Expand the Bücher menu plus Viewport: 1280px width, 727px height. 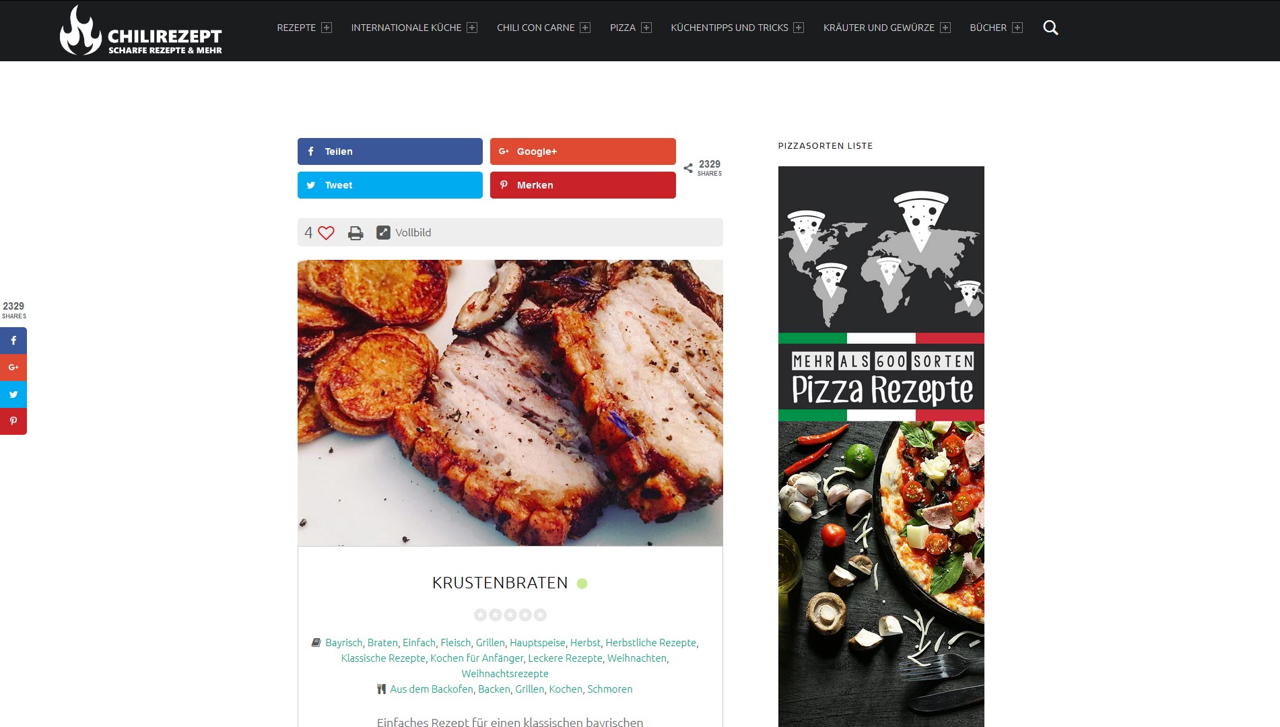[x=1017, y=28]
